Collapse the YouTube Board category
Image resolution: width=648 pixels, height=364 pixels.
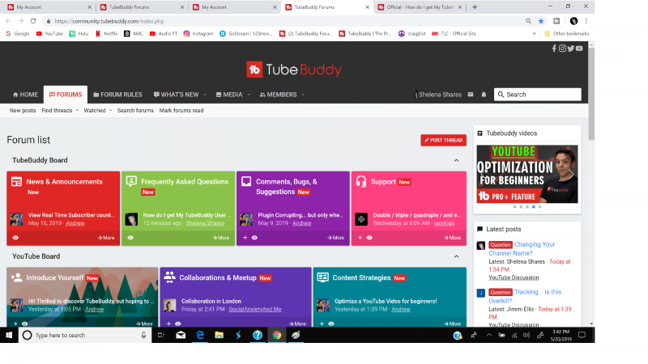(x=456, y=256)
